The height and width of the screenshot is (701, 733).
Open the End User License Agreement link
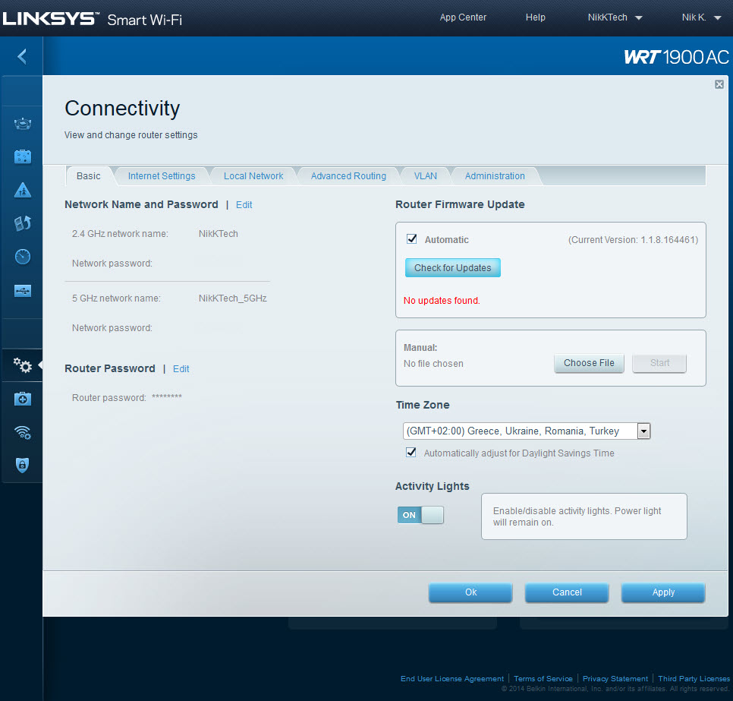pos(451,678)
